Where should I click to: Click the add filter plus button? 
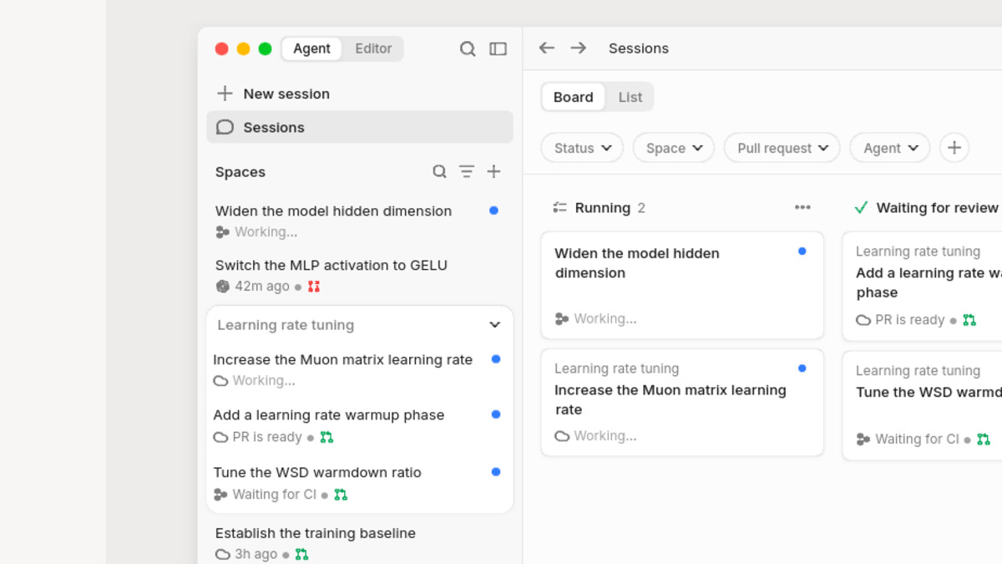(954, 148)
